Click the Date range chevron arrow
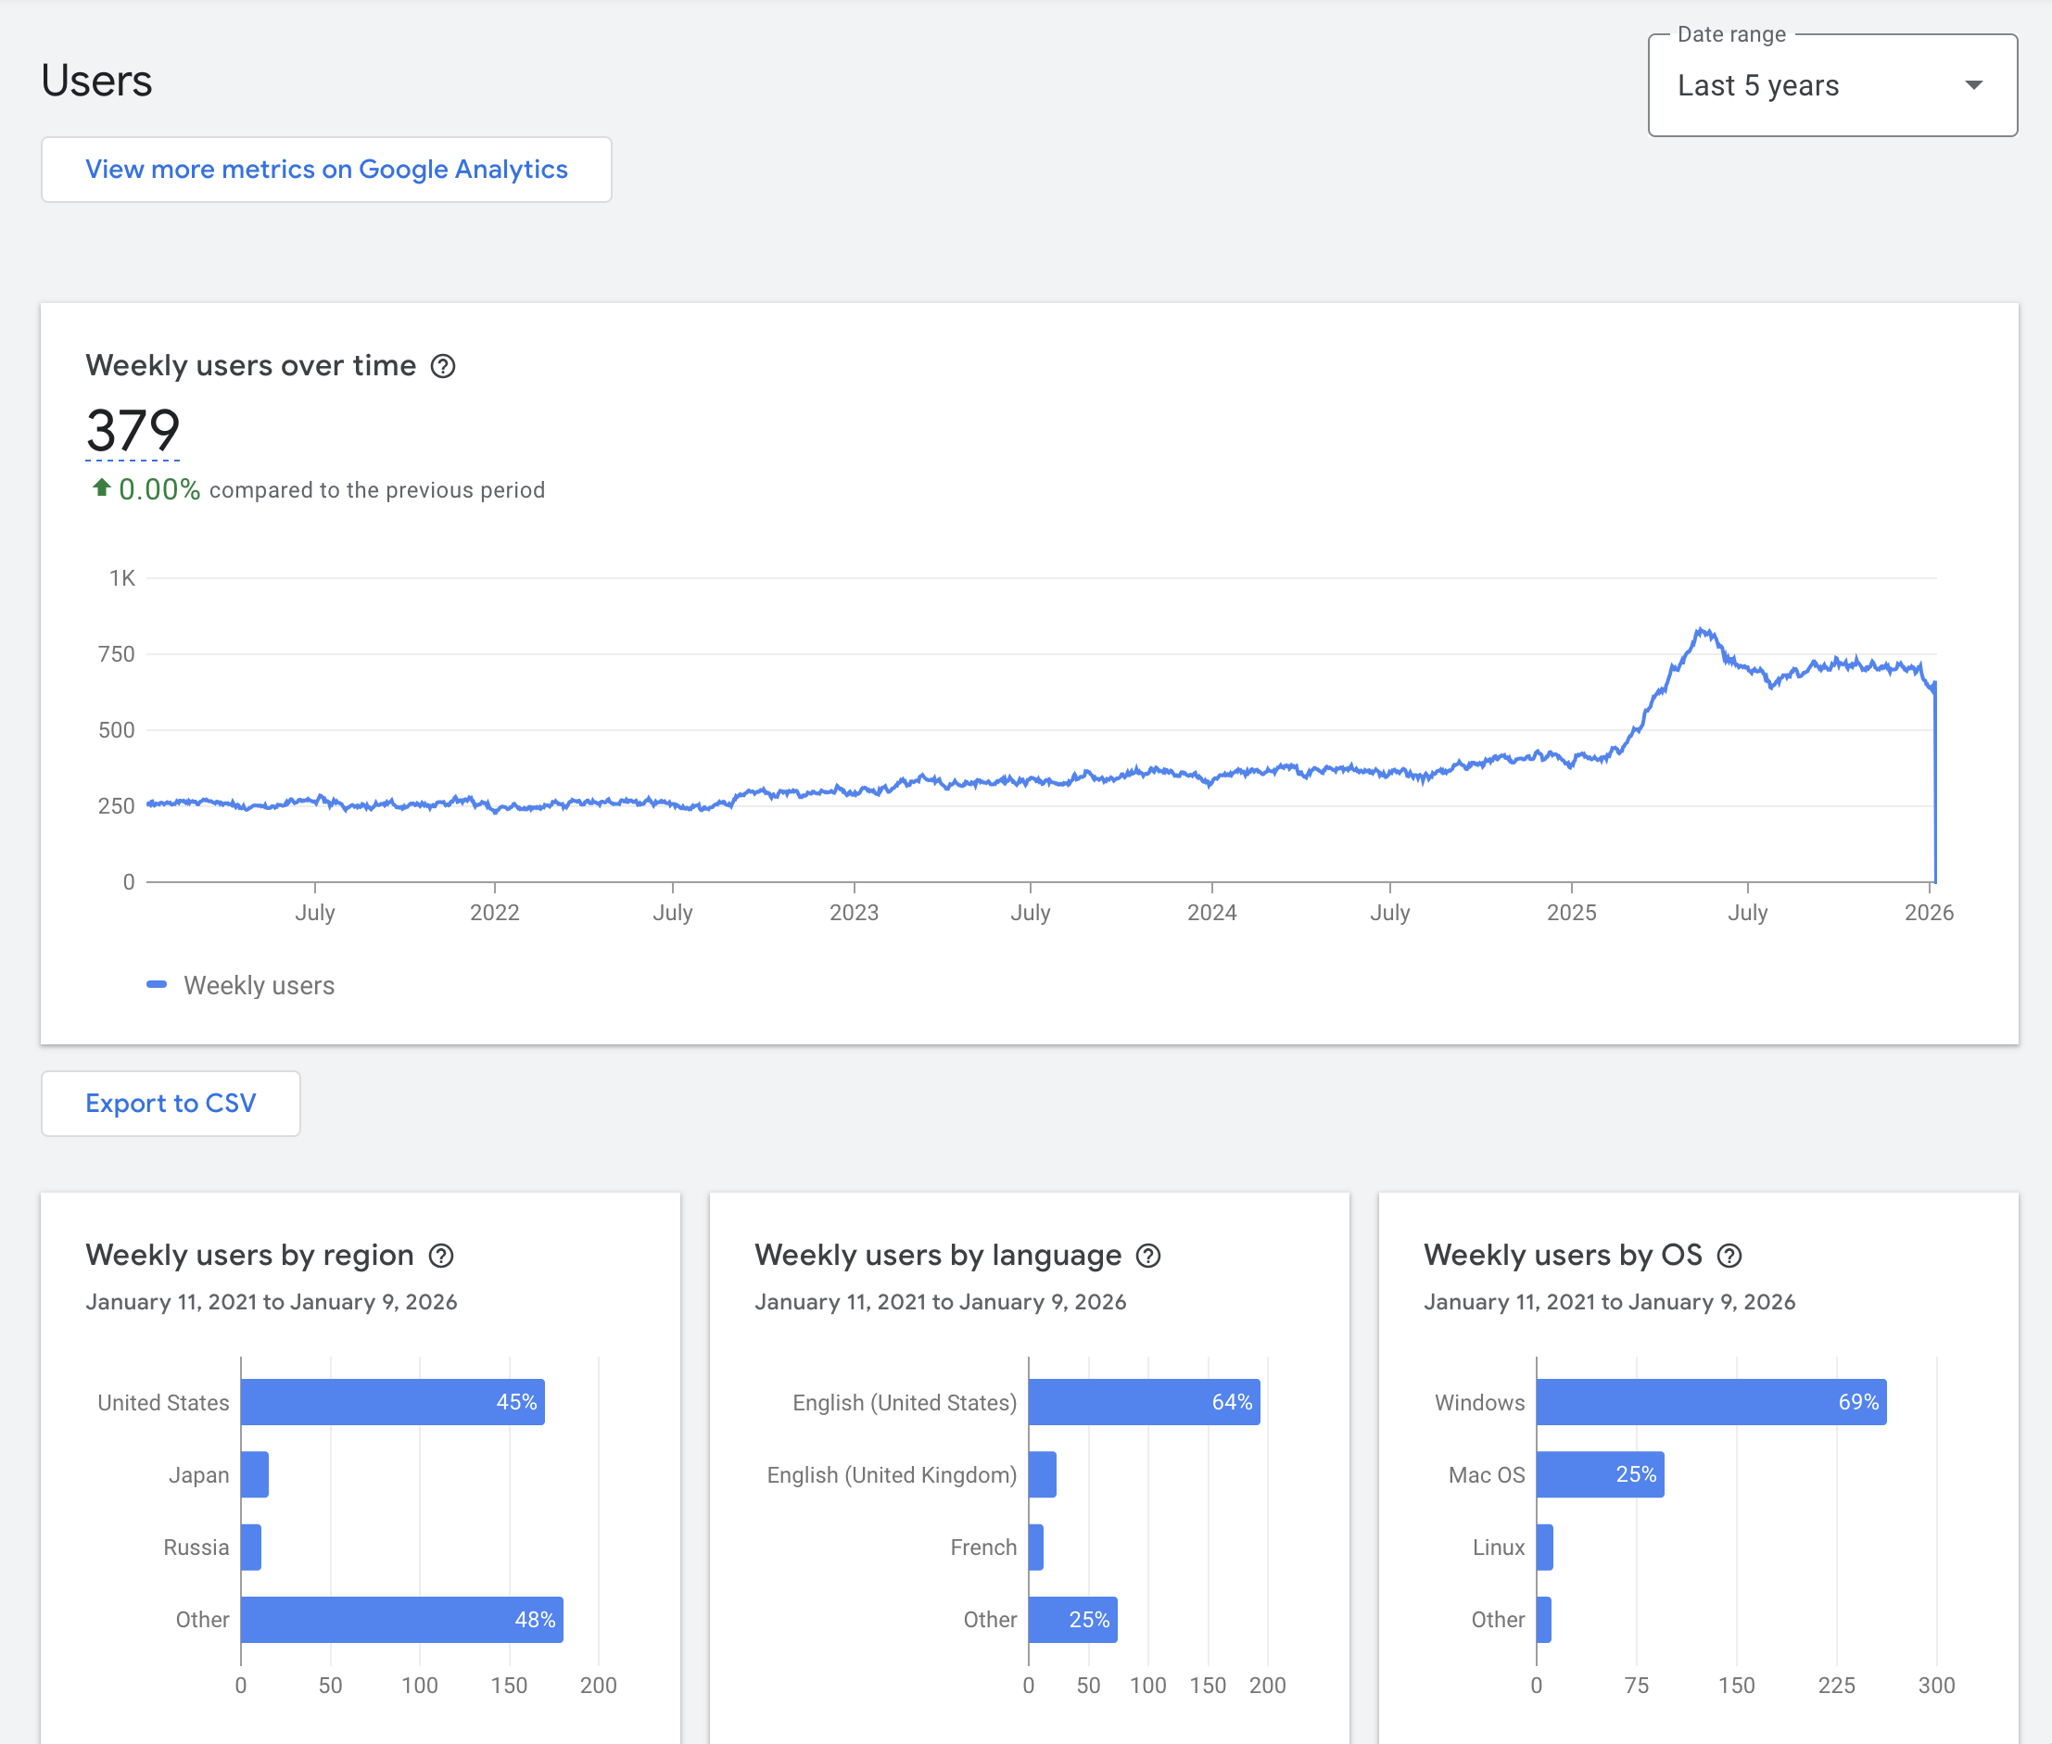This screenshot has width=2052, height=1744. (1973, 86)
